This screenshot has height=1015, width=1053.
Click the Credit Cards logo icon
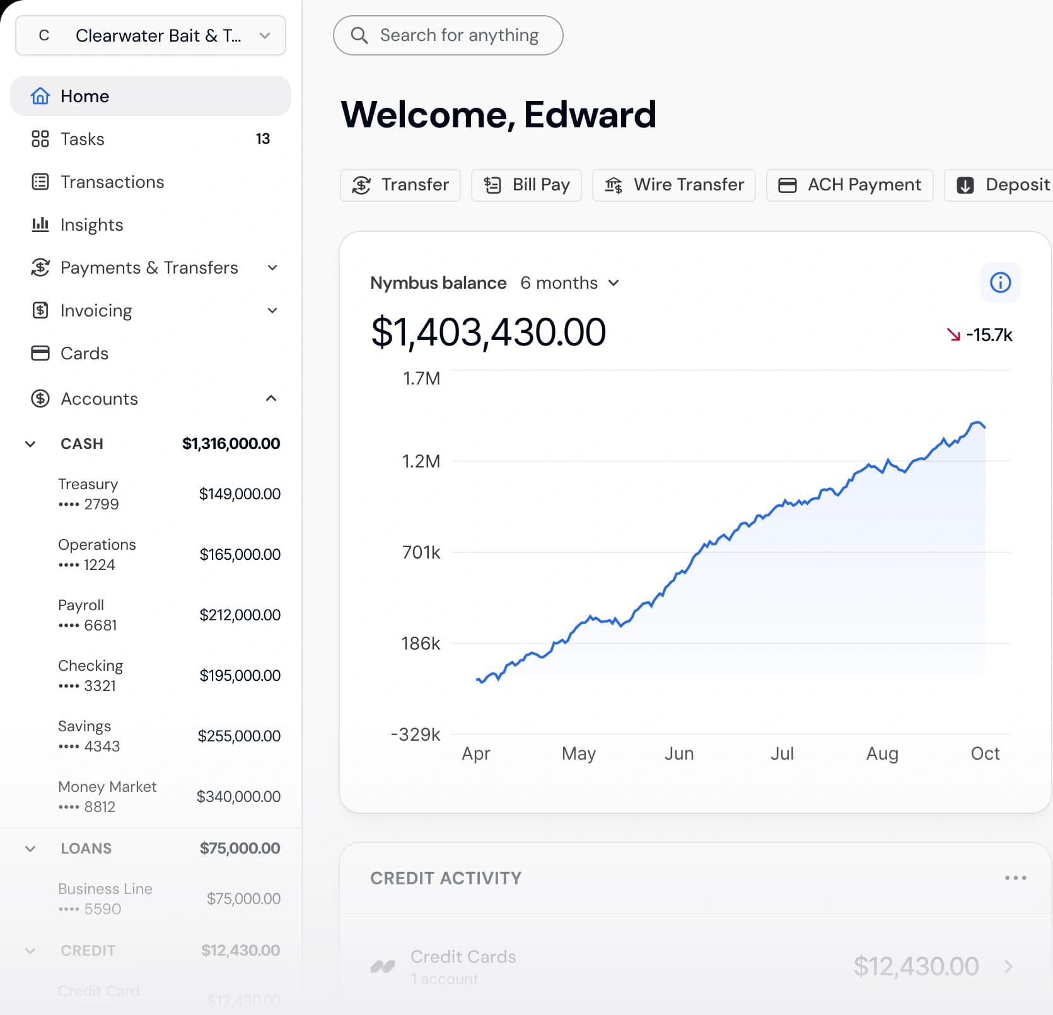point(383,966)
